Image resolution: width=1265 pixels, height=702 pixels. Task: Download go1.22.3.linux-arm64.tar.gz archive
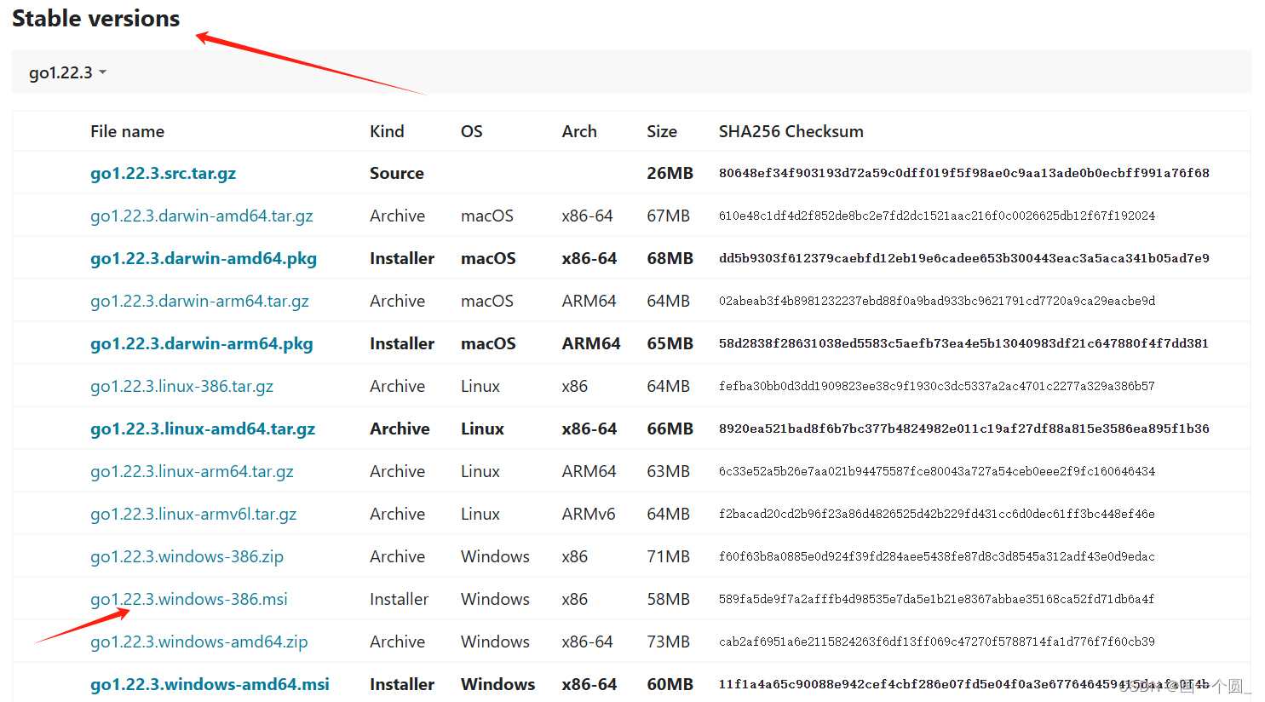(192, 471)
